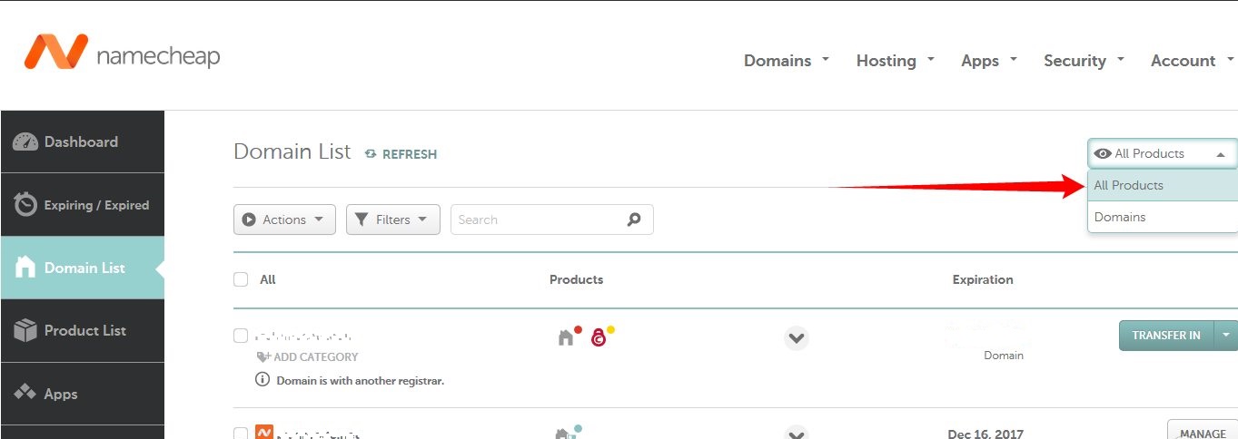This screenshot has height=439, width=1238.
Task: Click the 'Products' column header
Action: point(576,279)
